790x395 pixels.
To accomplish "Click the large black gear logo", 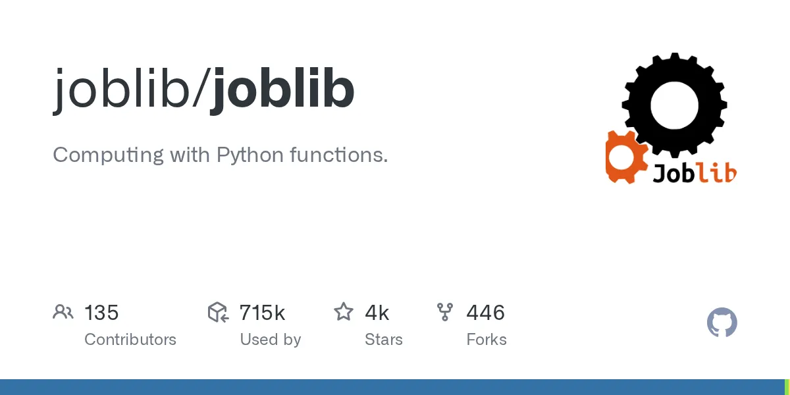I will (673, 105).
